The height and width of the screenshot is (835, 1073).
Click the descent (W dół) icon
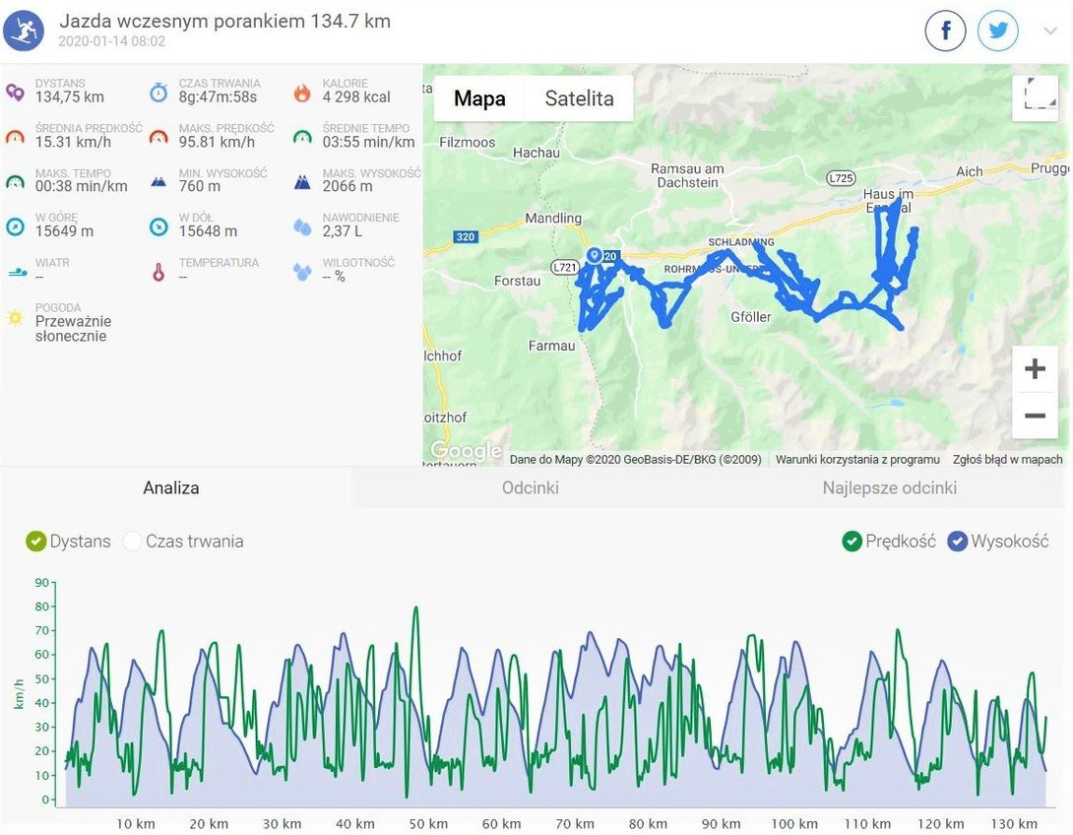(x=158, y=226)
